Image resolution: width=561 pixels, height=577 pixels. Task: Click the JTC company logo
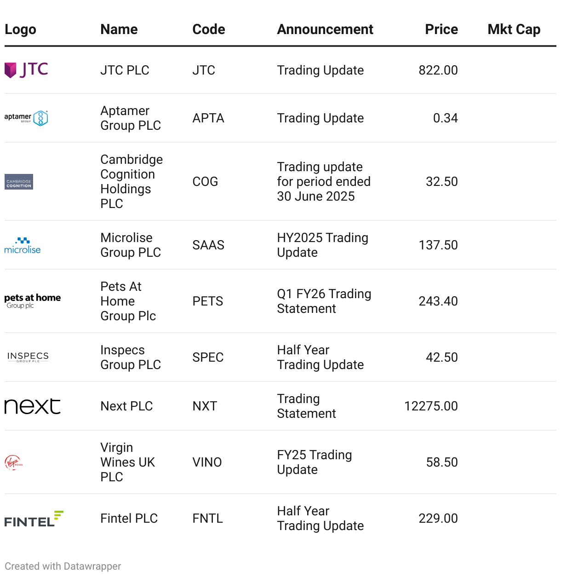(26, 70)
